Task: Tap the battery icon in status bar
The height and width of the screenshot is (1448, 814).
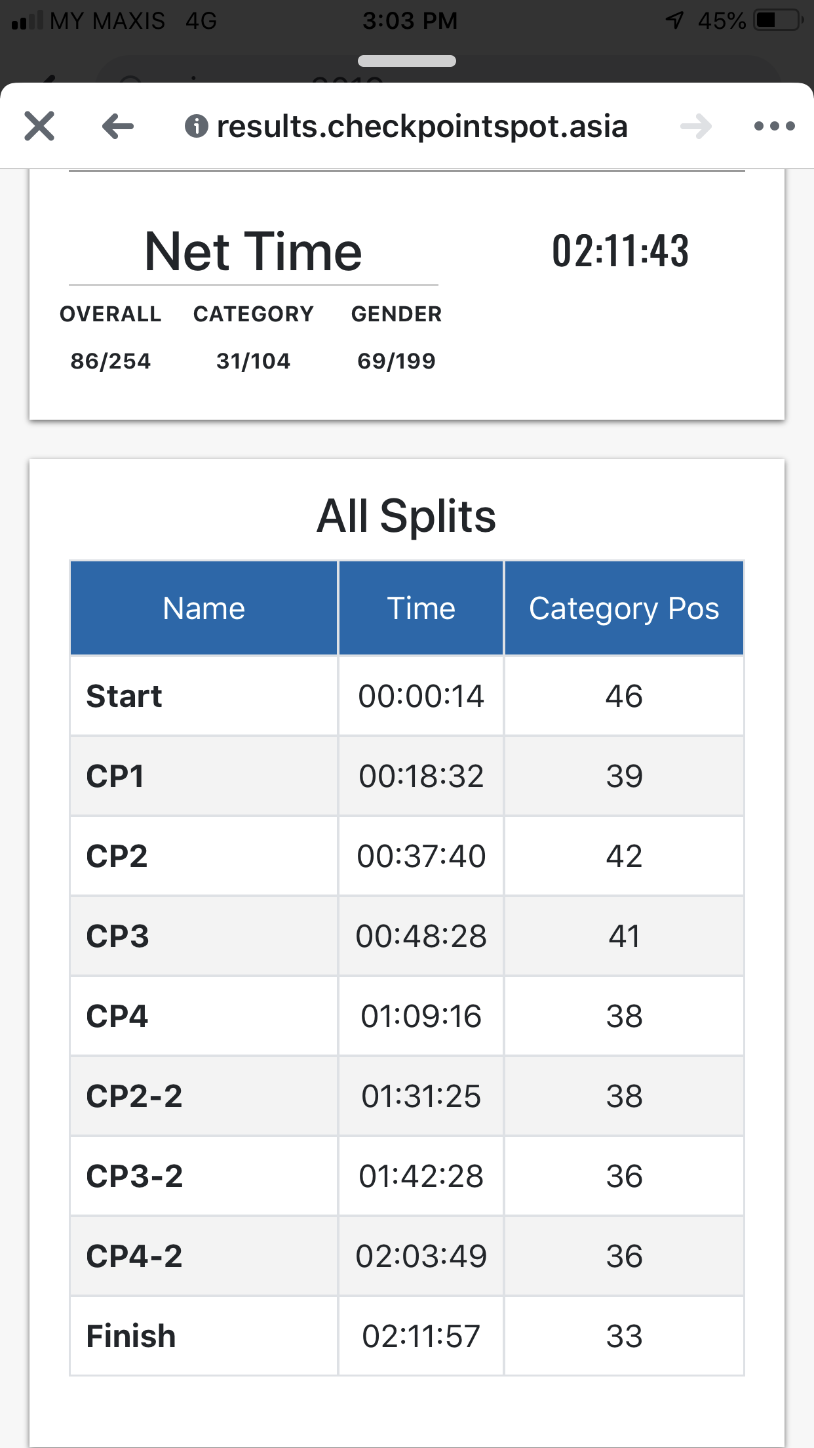Action: pyautogui.click(x=779, y=20)
